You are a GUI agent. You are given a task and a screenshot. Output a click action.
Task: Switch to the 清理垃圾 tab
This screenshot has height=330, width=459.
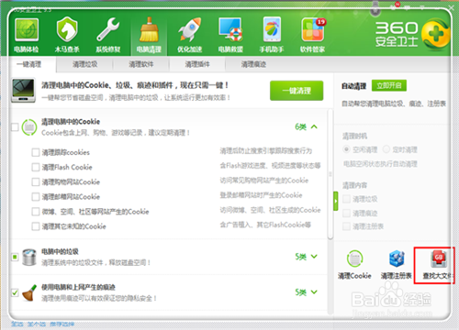[84, 64]
